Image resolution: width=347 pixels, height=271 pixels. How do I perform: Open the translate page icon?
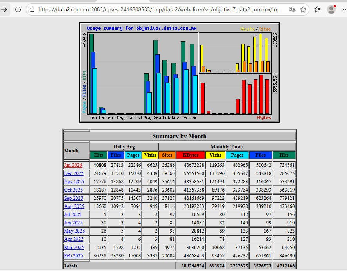[292, 9]
